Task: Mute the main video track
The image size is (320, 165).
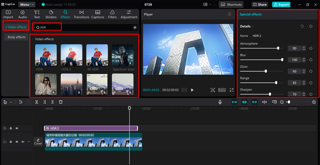Action: pos(23,142)
